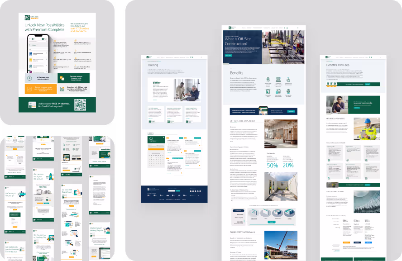Click a social media icon in the Training footer
Screen dimensions: 402x261
click(x=191, y=192)
